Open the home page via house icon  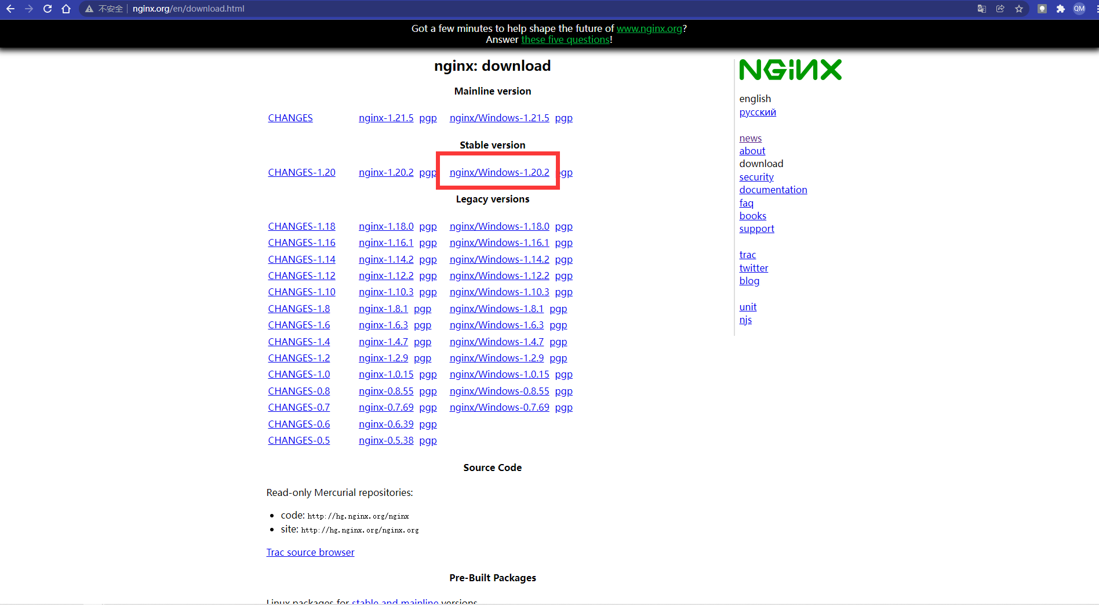point(66,9)
